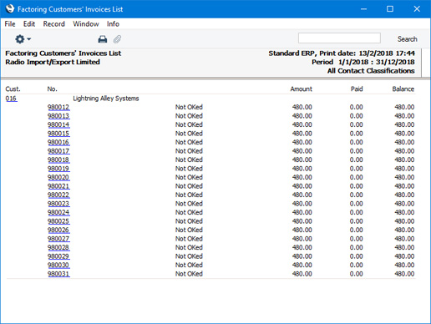431x324 pixels.
Task: Select the Radio Import/Export Limited company name
Action: [53, 62]
